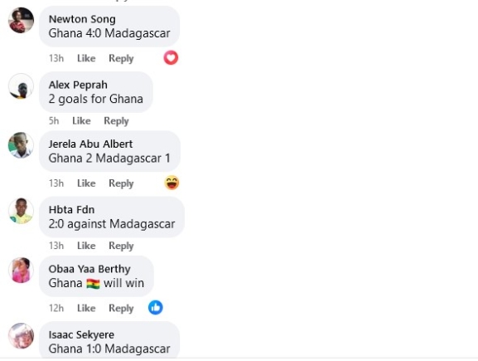
Task: Click the heart reaction on Newton Song's comment
Action: point(171,58)
